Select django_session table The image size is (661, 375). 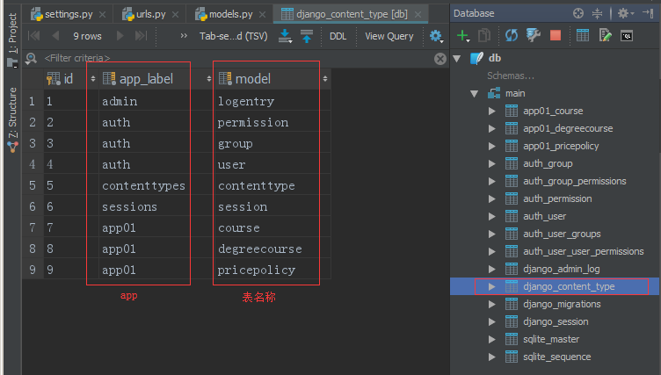[x=556, y=322]
